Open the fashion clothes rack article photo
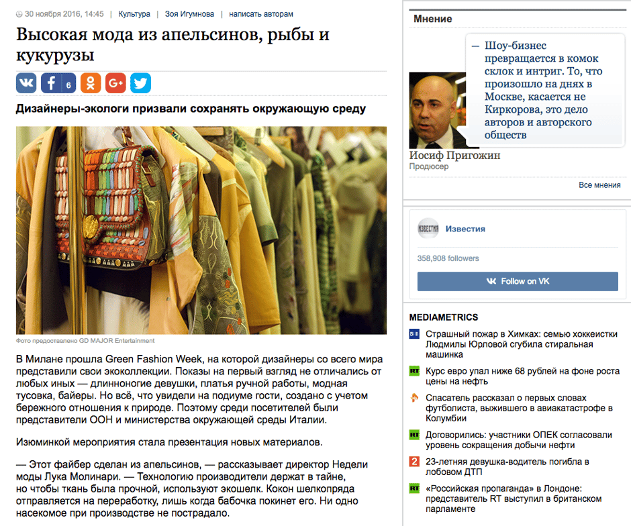This screenshot has height=526, width=631. pos(201,230)
